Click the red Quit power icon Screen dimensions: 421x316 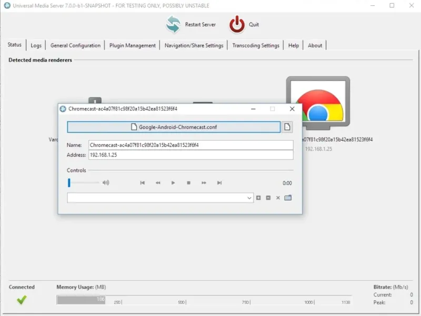pos(237,24)
